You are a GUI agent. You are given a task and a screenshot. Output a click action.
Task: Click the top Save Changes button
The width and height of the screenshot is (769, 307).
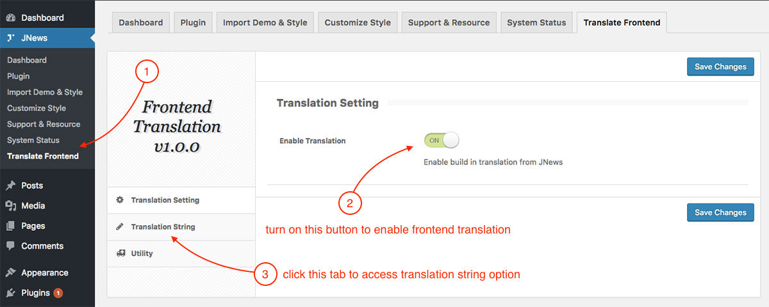[x=720, y=67]
